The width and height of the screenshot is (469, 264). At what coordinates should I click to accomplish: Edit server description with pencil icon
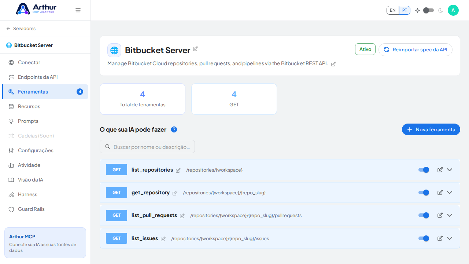tap(333, 64)
